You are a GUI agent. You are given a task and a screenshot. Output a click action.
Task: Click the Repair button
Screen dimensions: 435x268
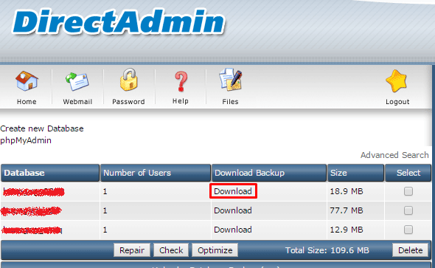pyautogui.click(x=132, y=250)
